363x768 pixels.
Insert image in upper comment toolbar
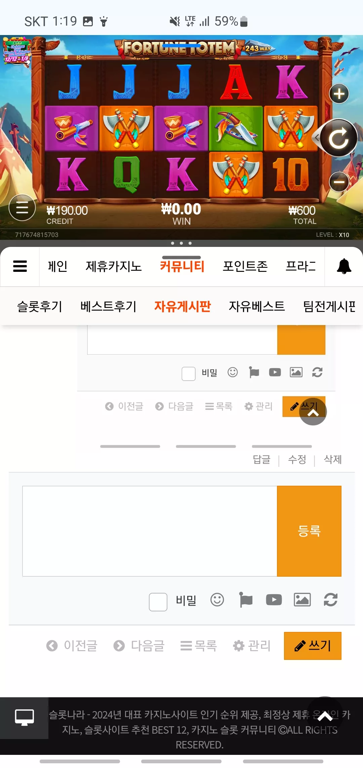click(296, 372)
